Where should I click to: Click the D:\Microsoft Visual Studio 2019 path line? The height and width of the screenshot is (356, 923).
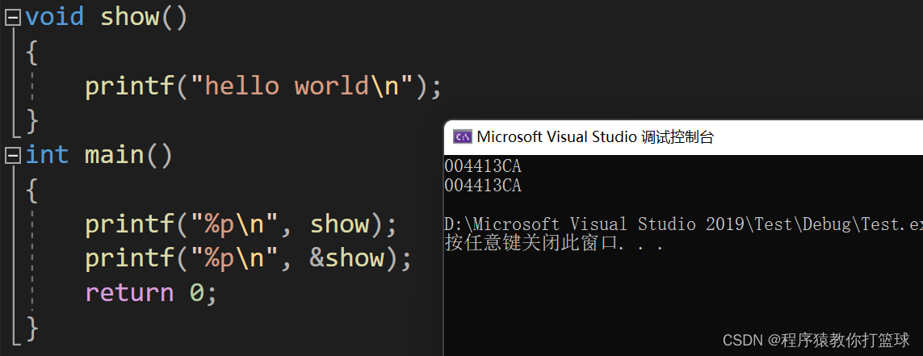[x=683, y=224]
